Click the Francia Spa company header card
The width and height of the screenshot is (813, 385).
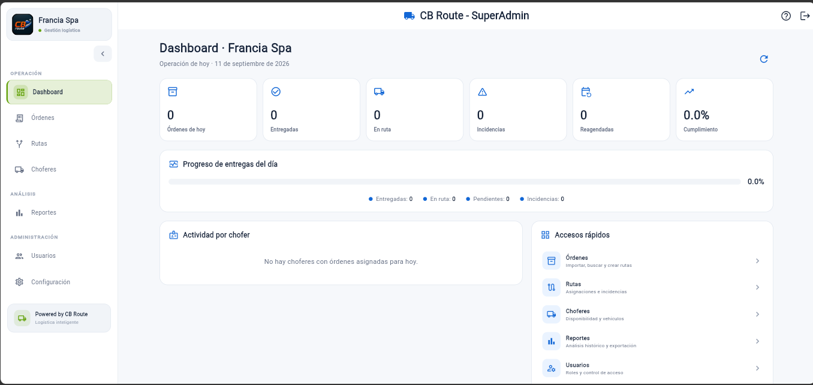tap(59, 25)
